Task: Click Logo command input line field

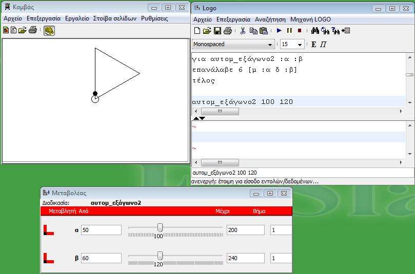Action: [303, 173]
